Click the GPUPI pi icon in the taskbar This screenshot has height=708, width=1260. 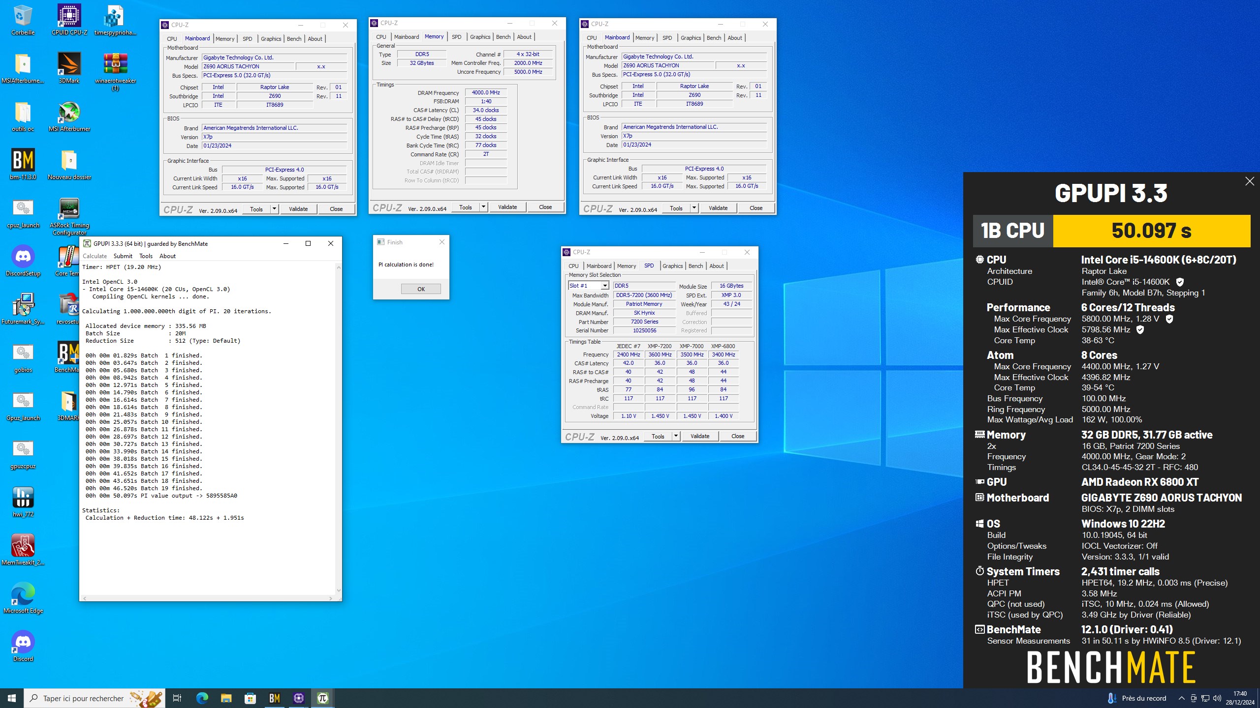click(323, 698)
